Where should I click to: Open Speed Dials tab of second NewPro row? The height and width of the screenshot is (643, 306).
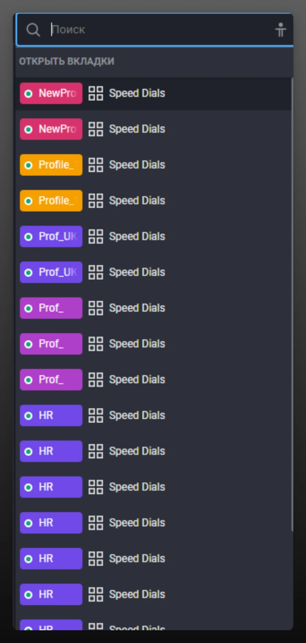point(137,129)
